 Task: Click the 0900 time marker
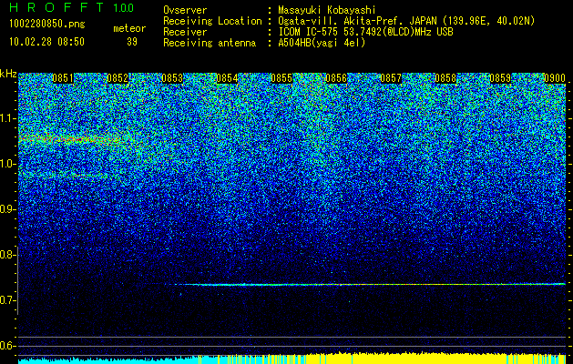555,78
